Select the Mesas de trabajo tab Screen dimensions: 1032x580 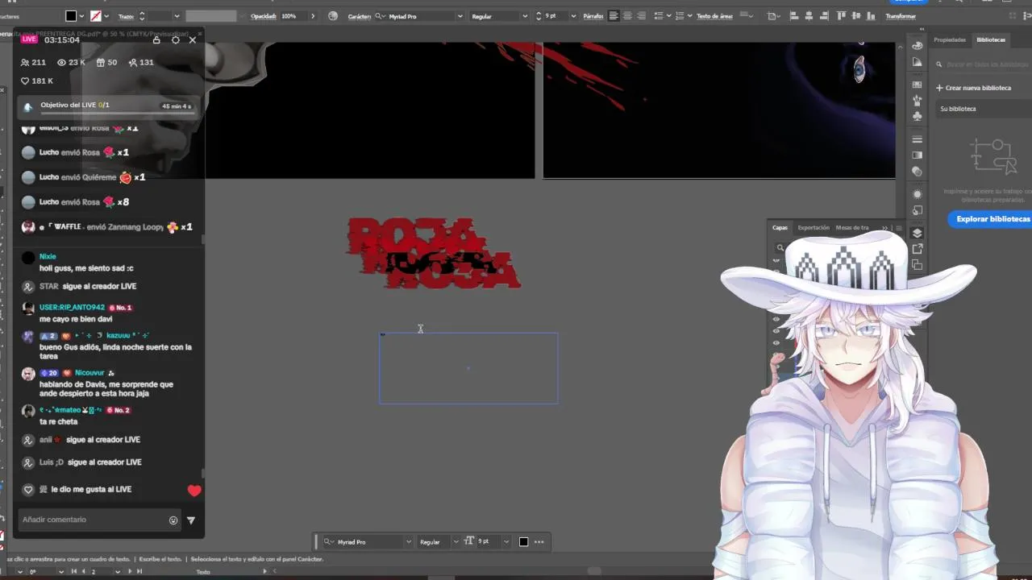coord(852,228)
